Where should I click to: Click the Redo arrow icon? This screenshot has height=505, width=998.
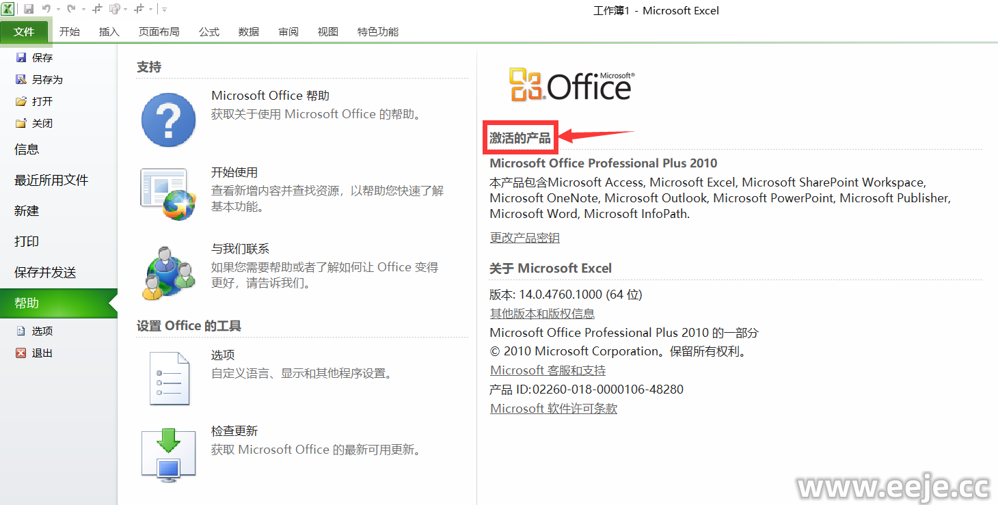[x=70, y=9]
